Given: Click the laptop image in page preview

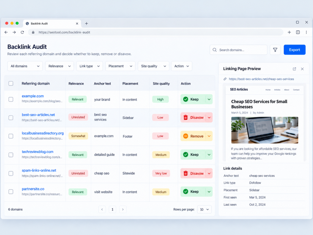Looking at the screenshot, I should (x=265, y=130).
